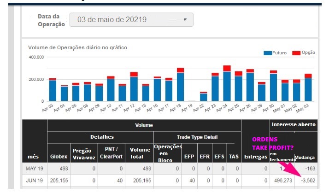Click the pink annotation arrow

point(290,164)
